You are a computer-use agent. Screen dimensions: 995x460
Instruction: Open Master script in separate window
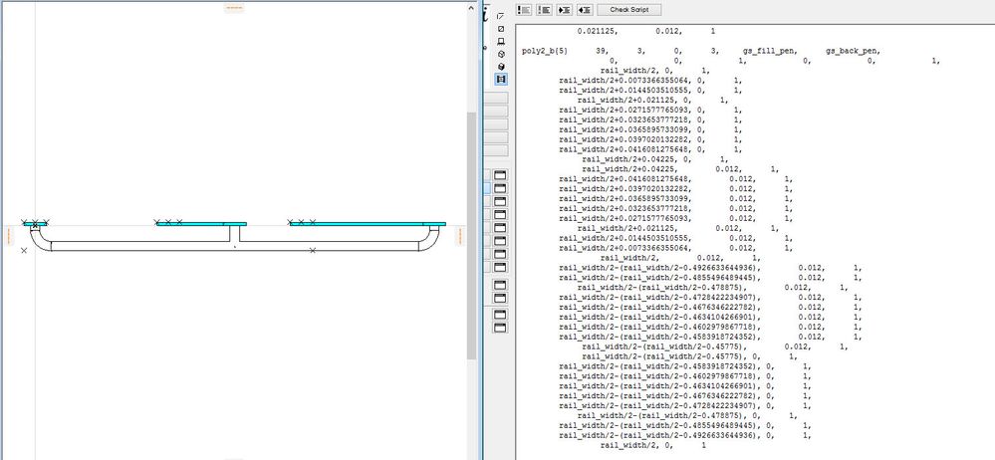click(x=501, y=174)
